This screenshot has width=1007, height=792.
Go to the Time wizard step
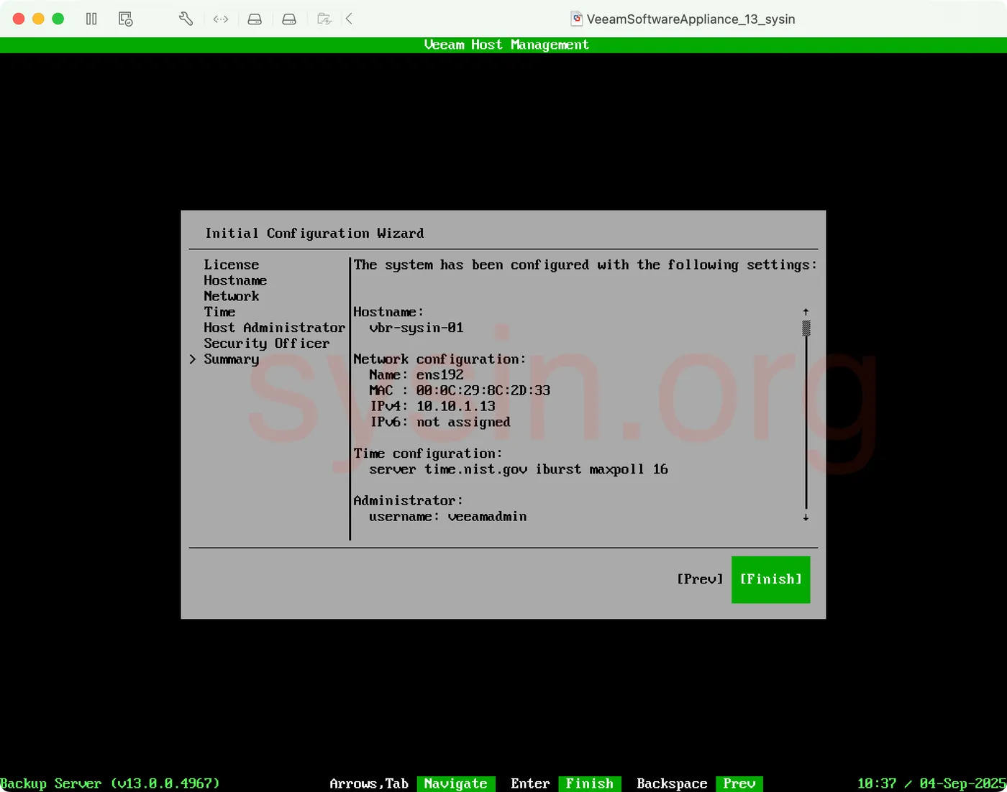coord(219,312)
